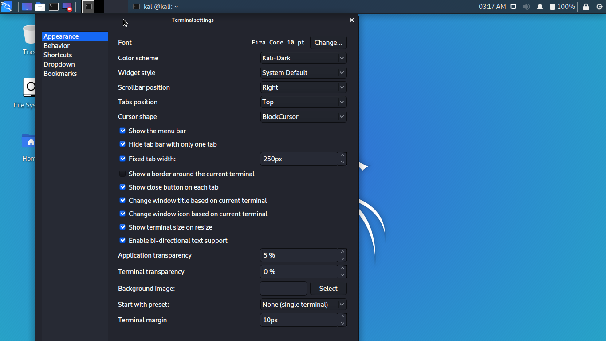The height and width of the screenshot is (341, 606).
Task: Click the Background image path field
Action: coord(283,289)
